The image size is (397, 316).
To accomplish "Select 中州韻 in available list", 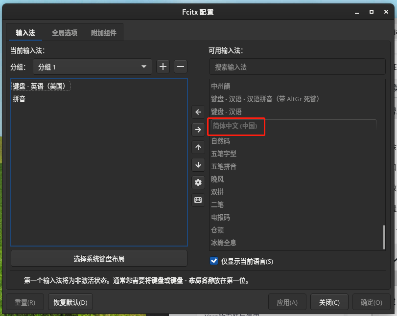I will (x=296, y=86).
